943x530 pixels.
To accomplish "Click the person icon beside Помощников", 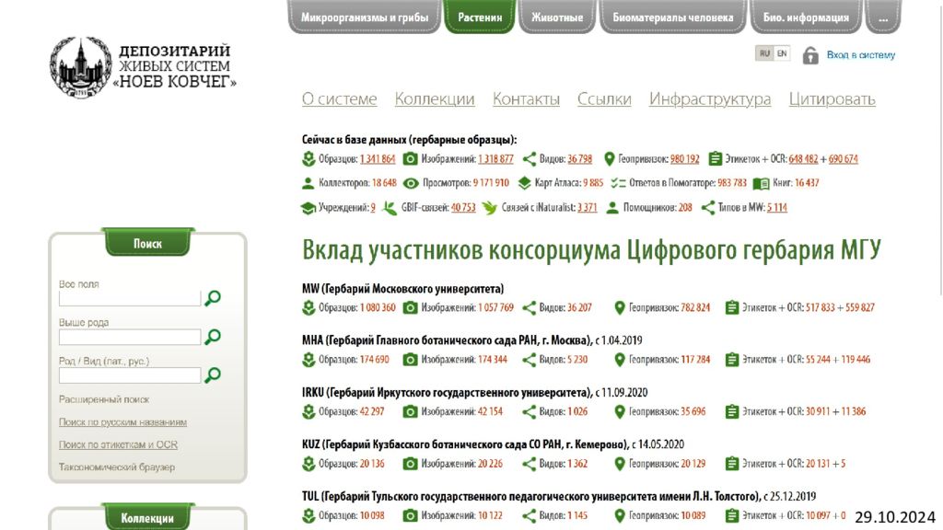I will point(612,208).
